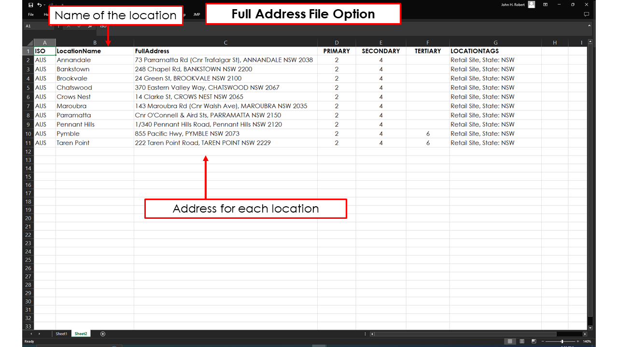The width and height of the screenshot is (618, 347).
Task: Open the comments icon below window controls
Action: point(586,14)
